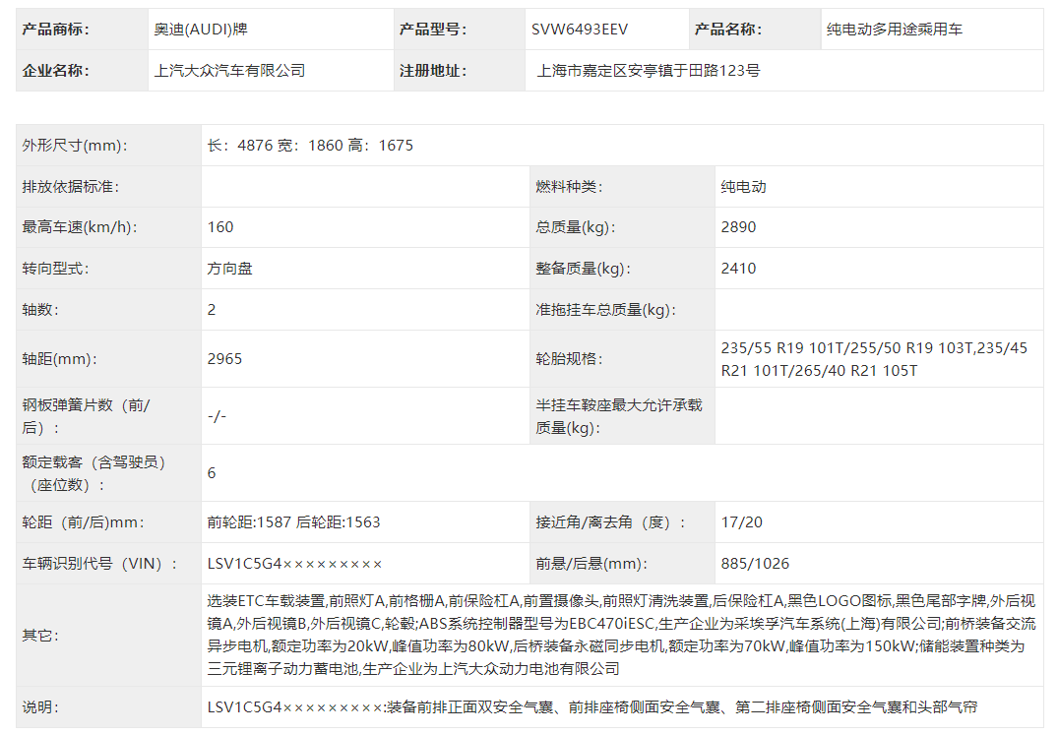Click the fuel type value 纯电动
The width and height of the screenshot is (1058, 734).
(x=743, y=187)
